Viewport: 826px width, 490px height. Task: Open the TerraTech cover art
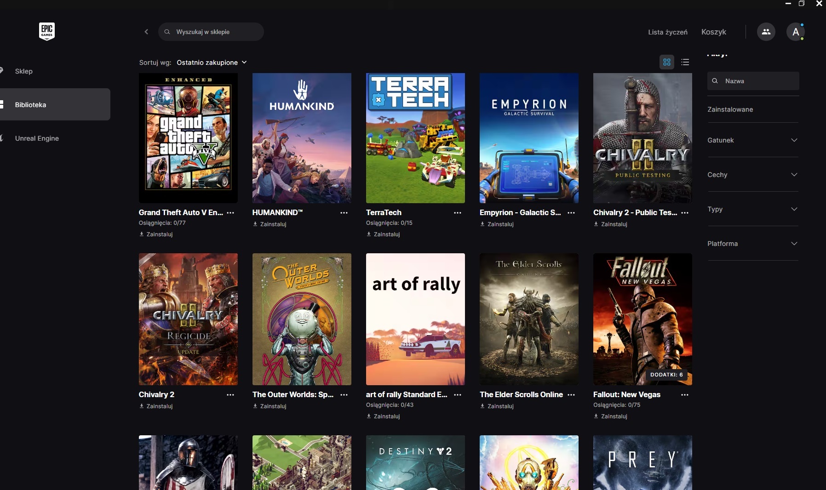point(415,138)
